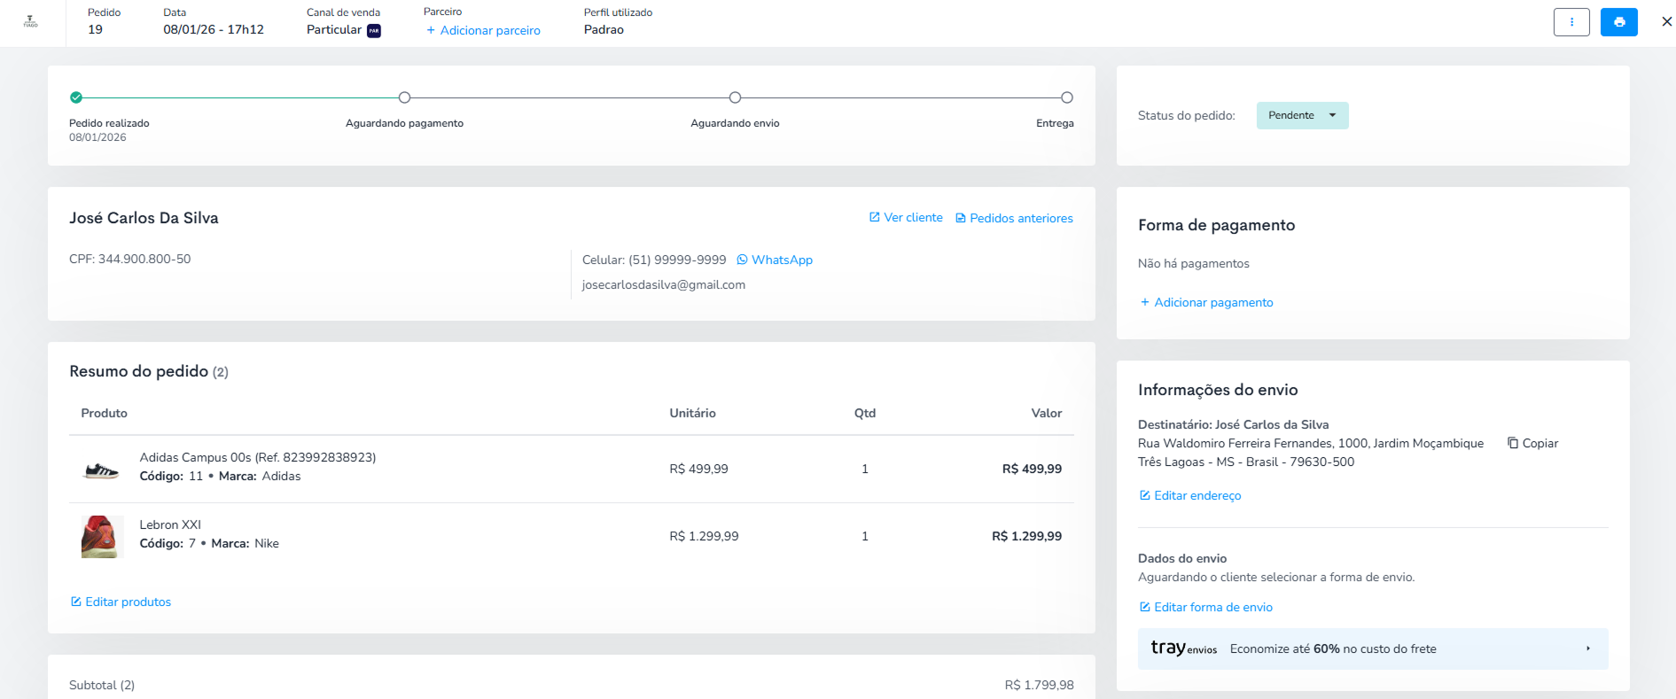Click the customer name José Carlos Da Silva
Viewport: 1676px width, 699px height.
click(x=144, y=218)
